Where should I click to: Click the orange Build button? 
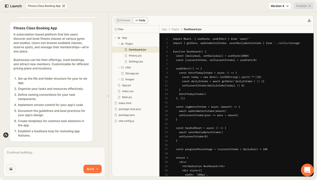[x=92, y=169]
